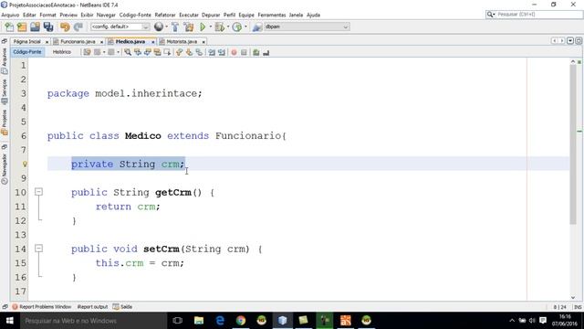
Task: Click the Find Next Occurrence icon
Action: click(148, 53)
